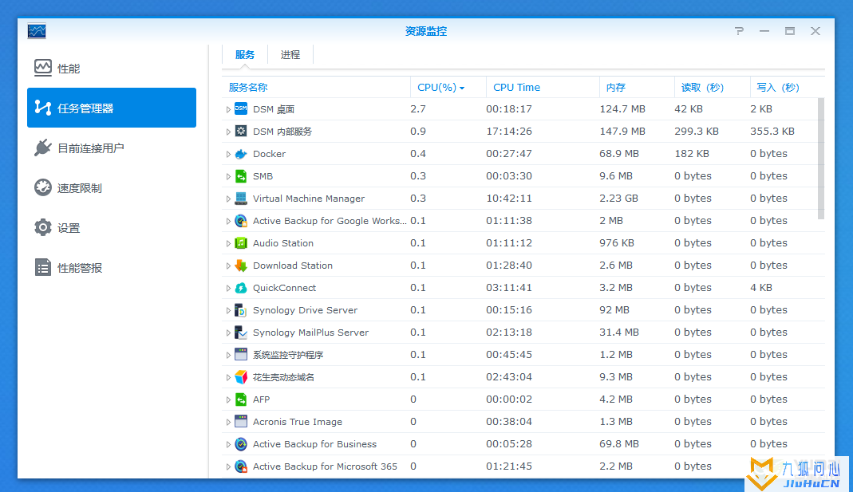Click the '2.23 GB' memory value
The height and width of the screenshot is (492, 853).
(618, 199)
